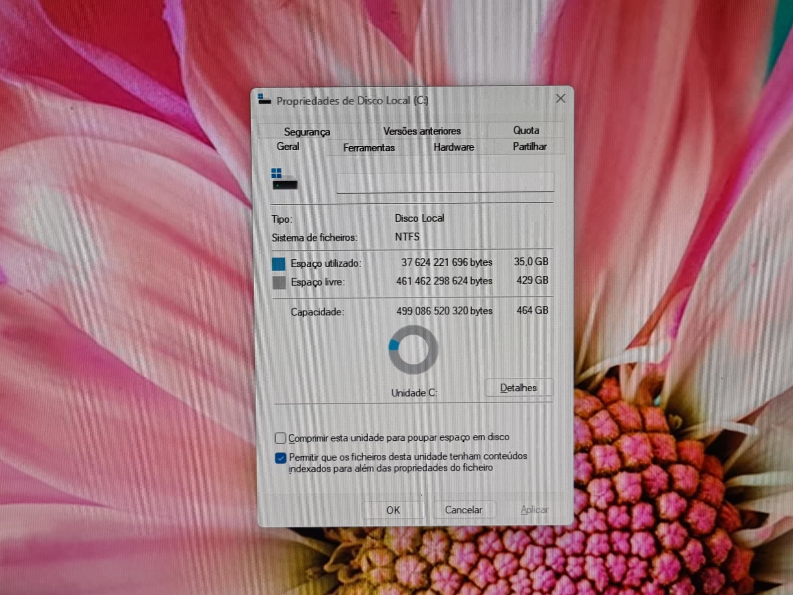Click the disk usage donut chart
This screenshot has height=595, width=793.
point(413,350)
